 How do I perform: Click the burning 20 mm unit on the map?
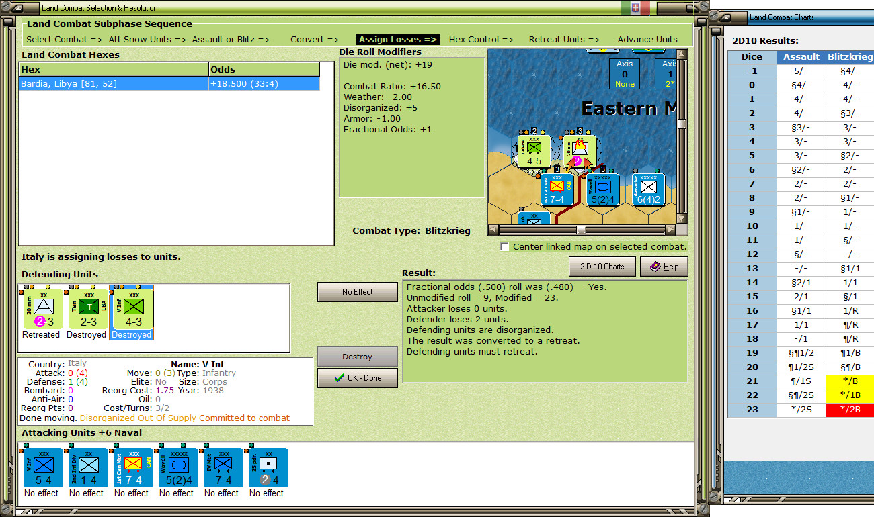point(580,151)
